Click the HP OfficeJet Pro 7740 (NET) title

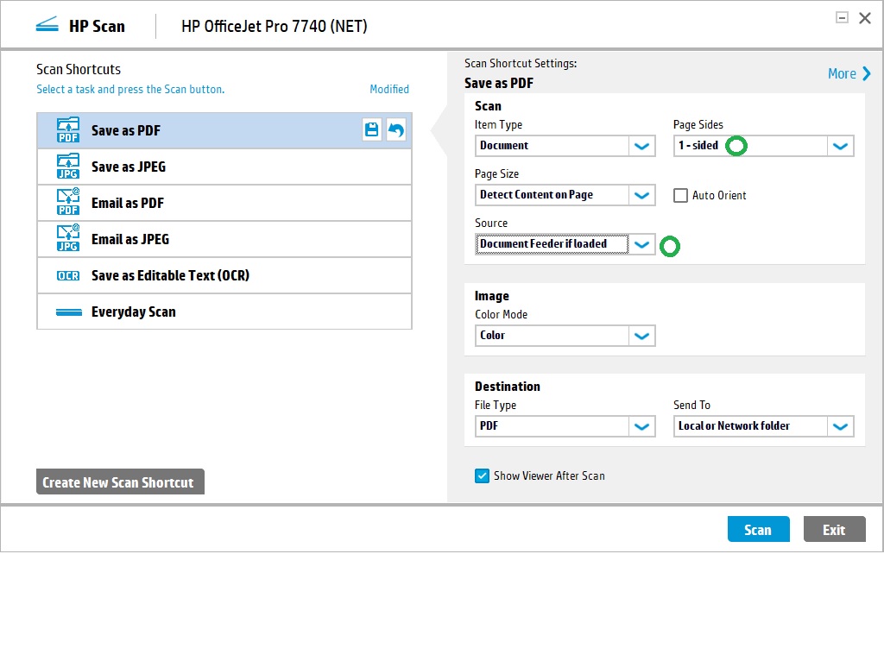(274, 26)
